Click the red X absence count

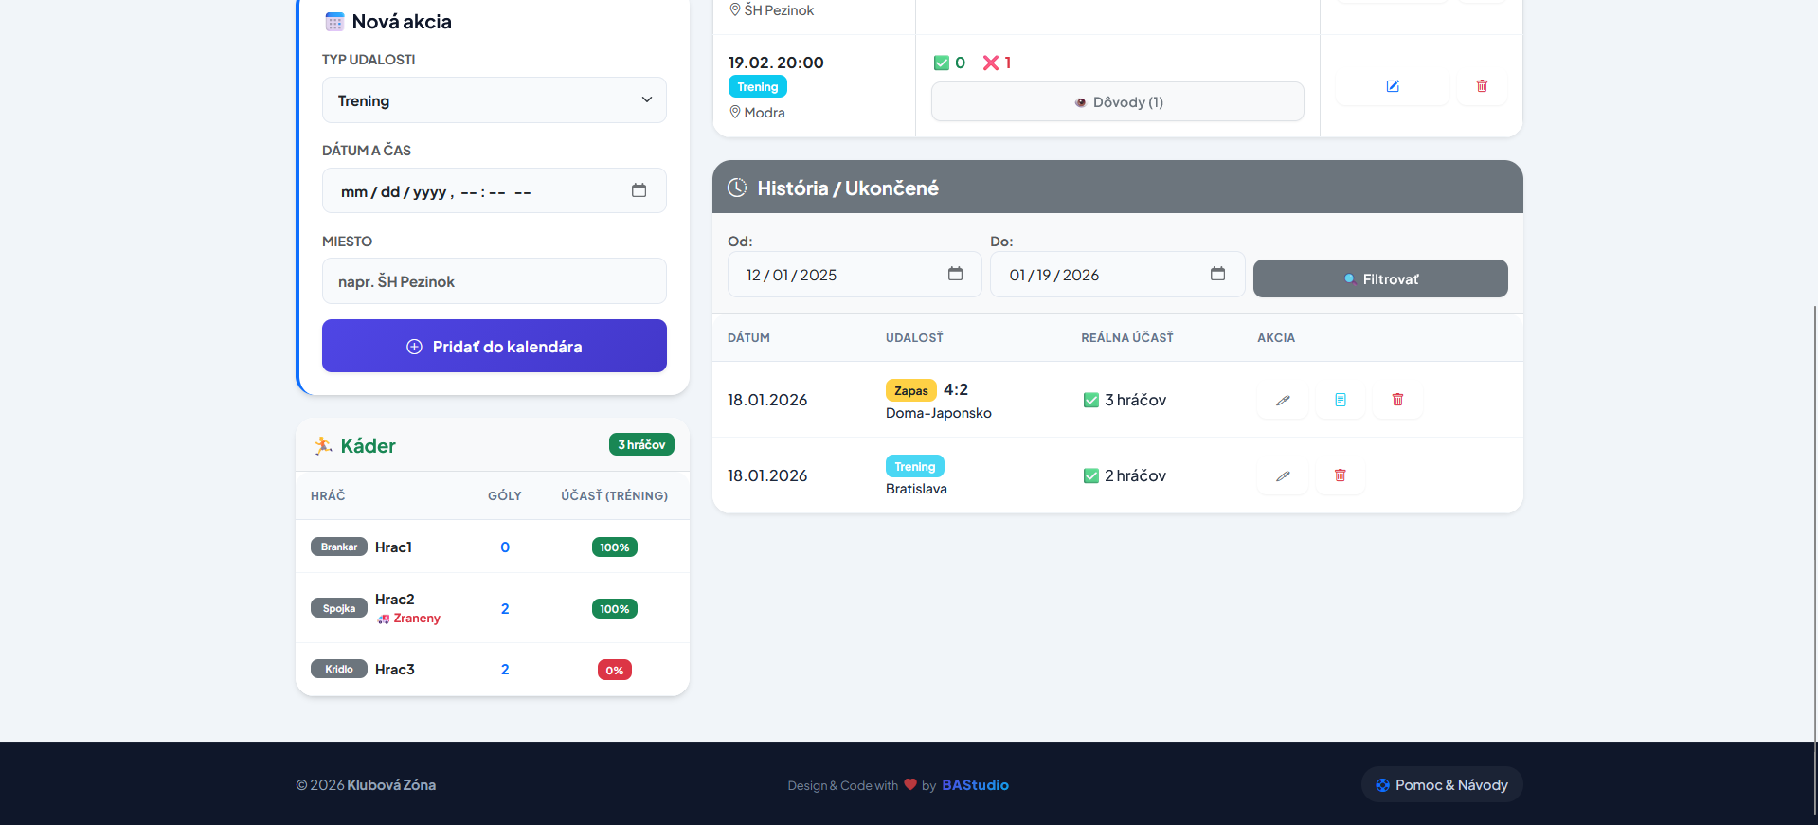pos(997,63)
